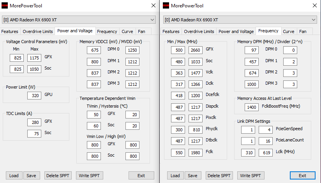321x183 pixels.
Task: Edit GFX maximum frequency field 2660
Action: 196,50
